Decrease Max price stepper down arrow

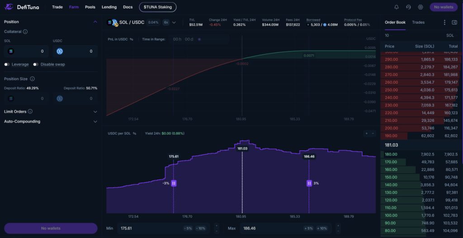[x=338, y=231]
